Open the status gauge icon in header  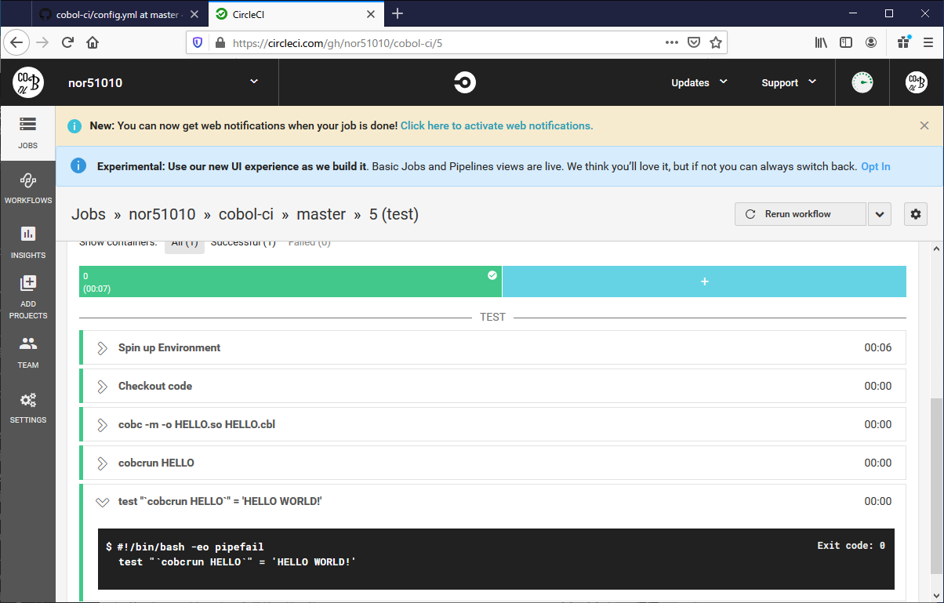pos(862,82)
